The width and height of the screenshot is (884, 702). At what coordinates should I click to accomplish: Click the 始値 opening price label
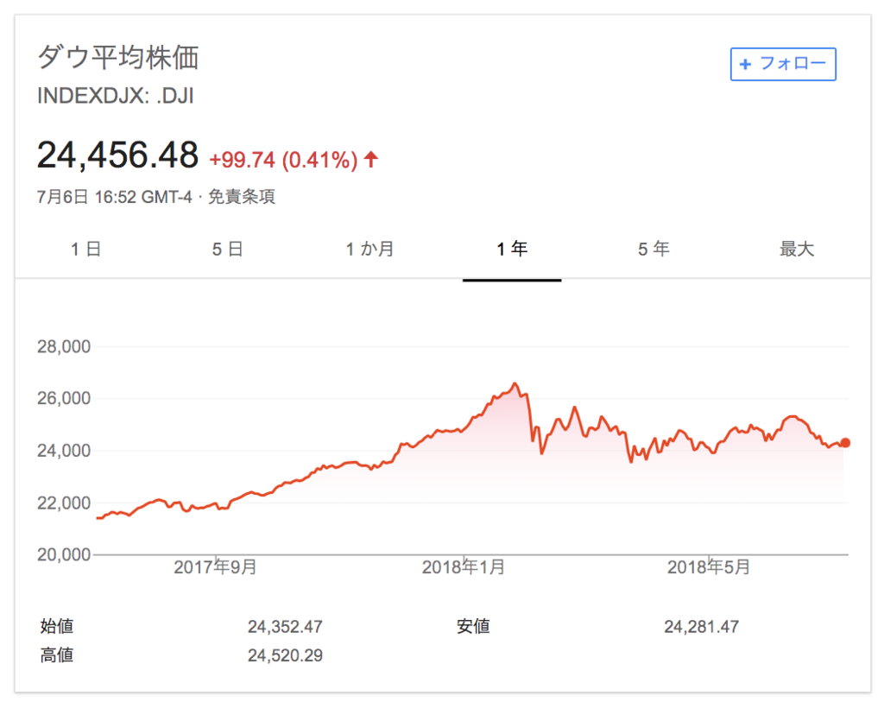[57, 626]
